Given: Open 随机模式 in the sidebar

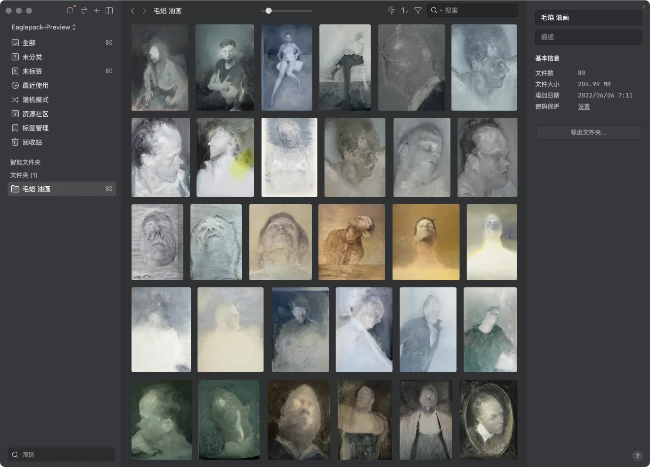Looking at the screenshot, I should click(x=62, y=99).
